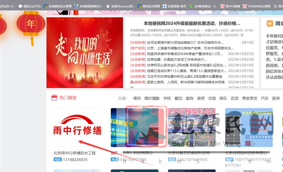This screenshot has height=172, width=283.
Task: Open the 360智慧商业 bookmark
Action: (203, 6)
